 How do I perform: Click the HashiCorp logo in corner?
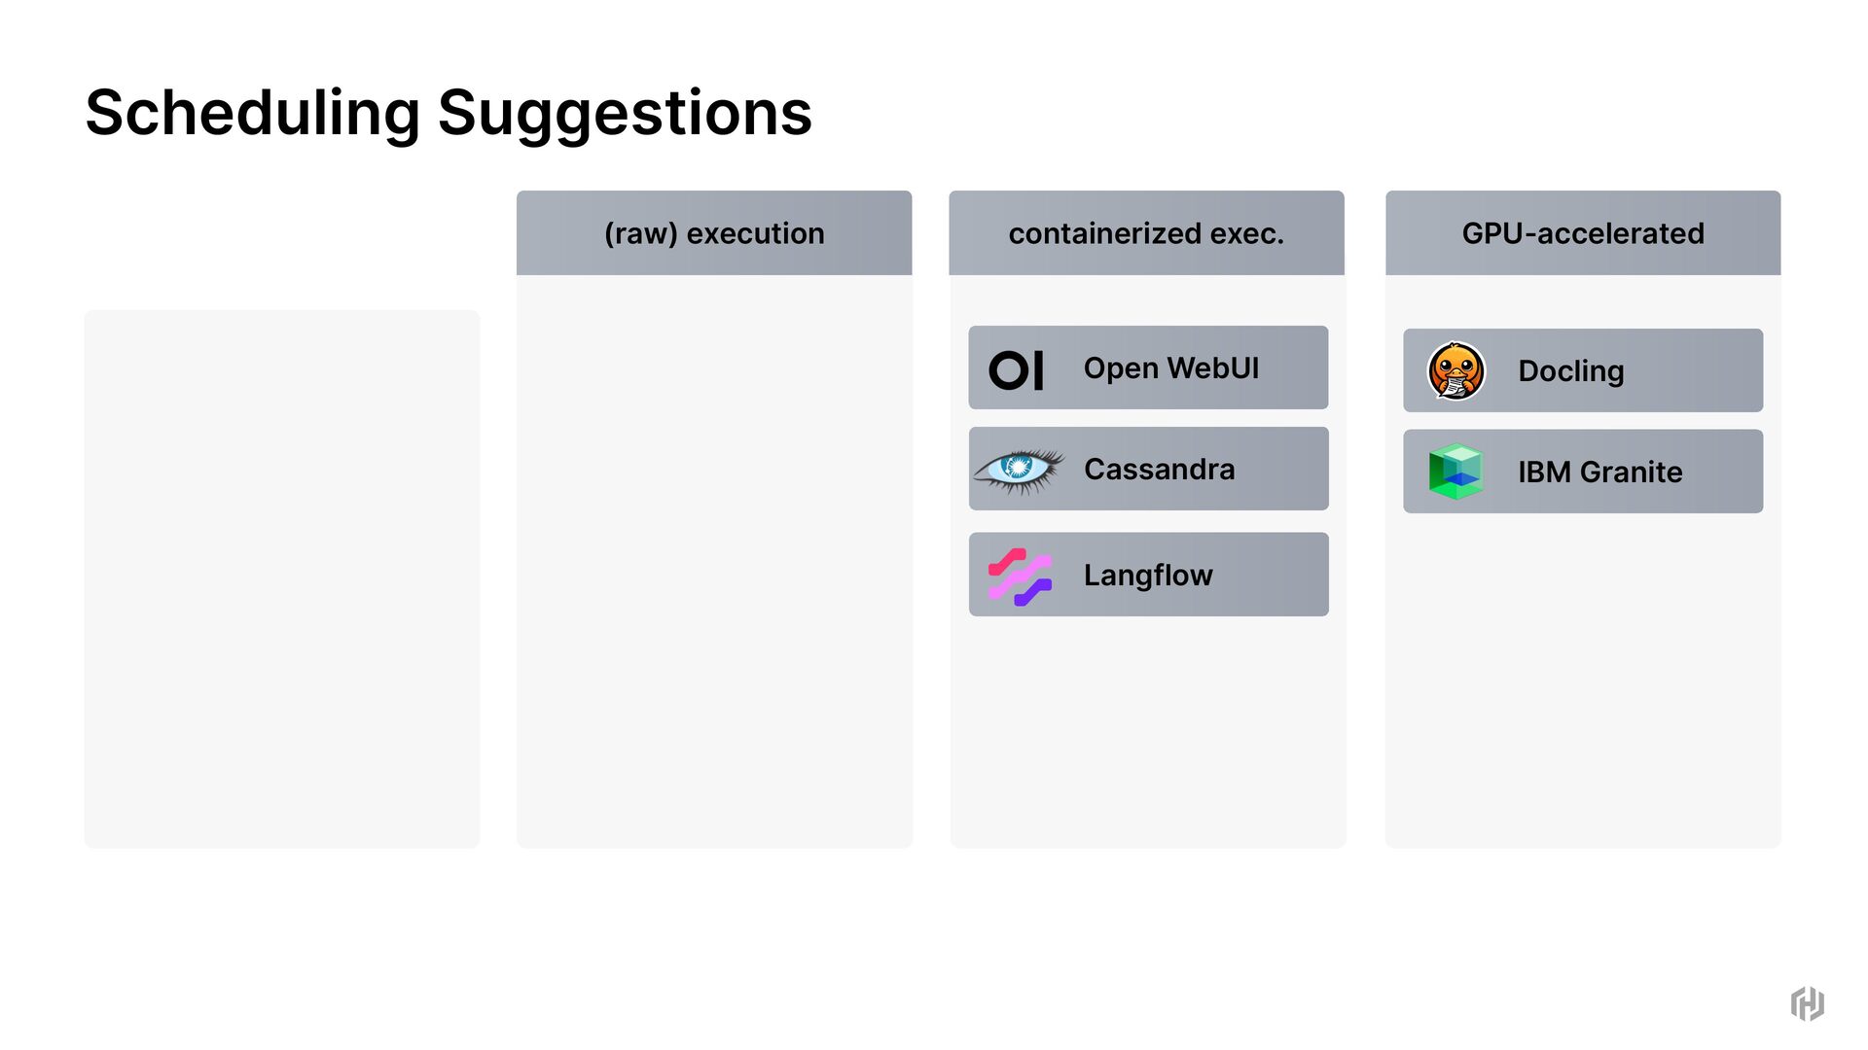pos(1807,1003)
